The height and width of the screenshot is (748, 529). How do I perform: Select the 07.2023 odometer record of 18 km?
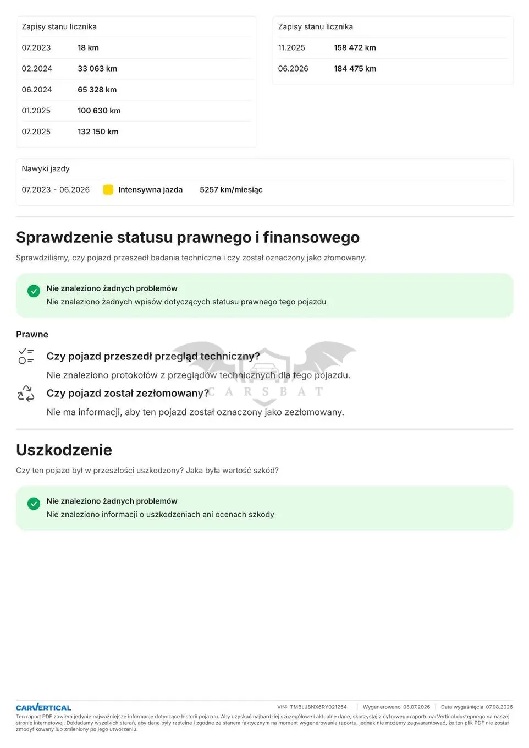[136, 48]
